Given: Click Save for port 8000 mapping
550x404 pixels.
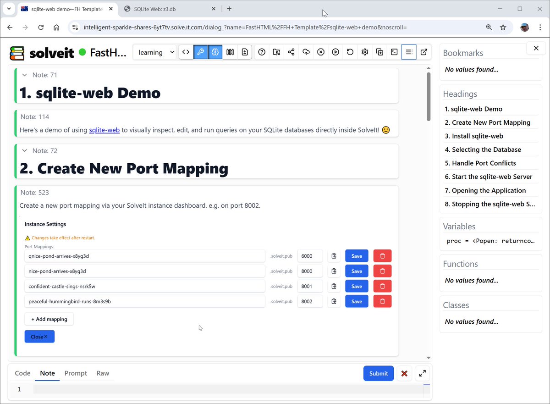Looking at the screenshot, I should 357,271.
